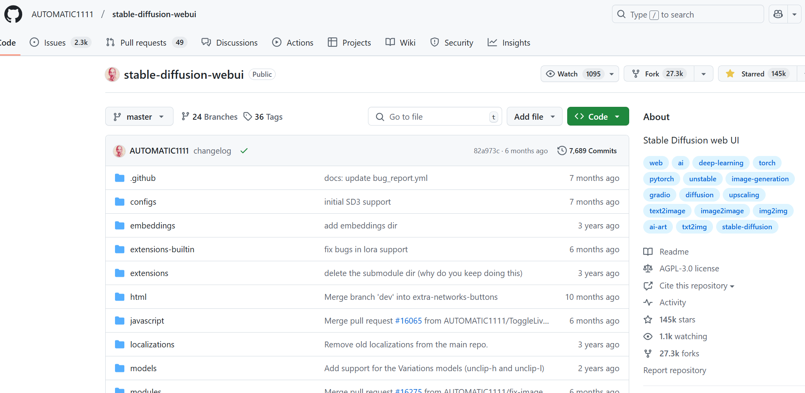The height and width of the screenshot is (393, 805).
Task: Open the green Code dropdown
Action: tap(598, 117)
